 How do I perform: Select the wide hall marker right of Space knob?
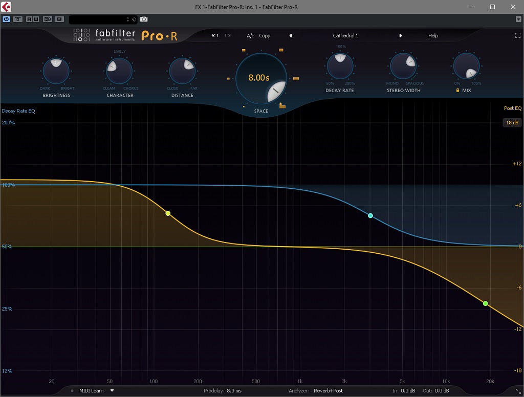click(x=296, y=79)
